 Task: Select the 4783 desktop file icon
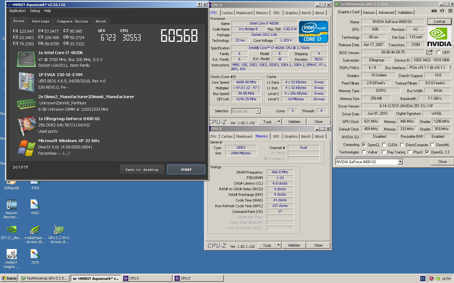(x=35, y=185)
